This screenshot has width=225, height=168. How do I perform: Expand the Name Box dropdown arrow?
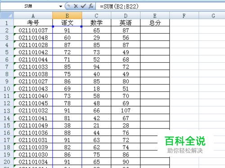point(61,6)
